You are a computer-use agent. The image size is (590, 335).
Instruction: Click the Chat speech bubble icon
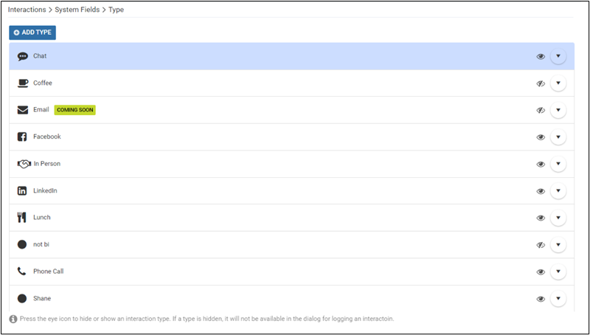[x=23, y=57]
